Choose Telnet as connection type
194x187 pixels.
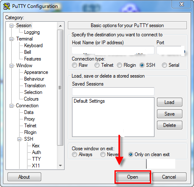(97, 65)
